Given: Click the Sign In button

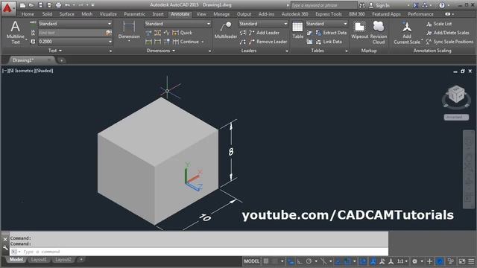Looking at the screenshot, I should point(379,5).
